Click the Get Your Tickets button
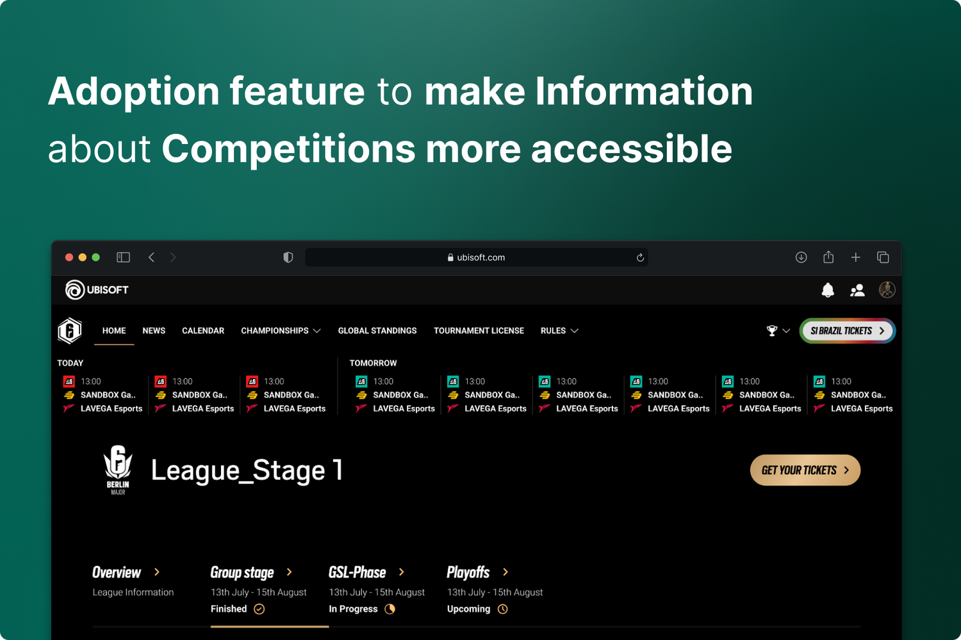Image resolution: width=961 pixels, height=640 pixels. coord(805,470)
